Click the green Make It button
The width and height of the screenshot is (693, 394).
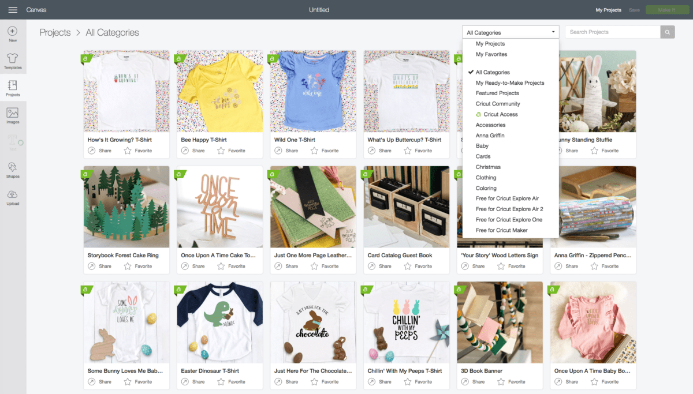667,10
